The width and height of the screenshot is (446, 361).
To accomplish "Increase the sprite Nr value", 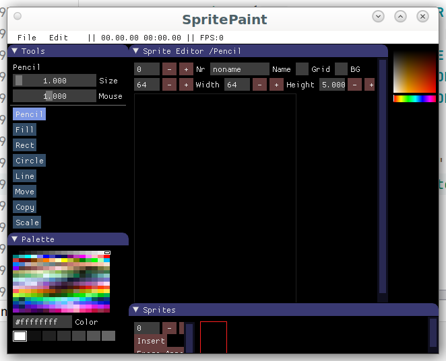I will [x=186, y=69].
